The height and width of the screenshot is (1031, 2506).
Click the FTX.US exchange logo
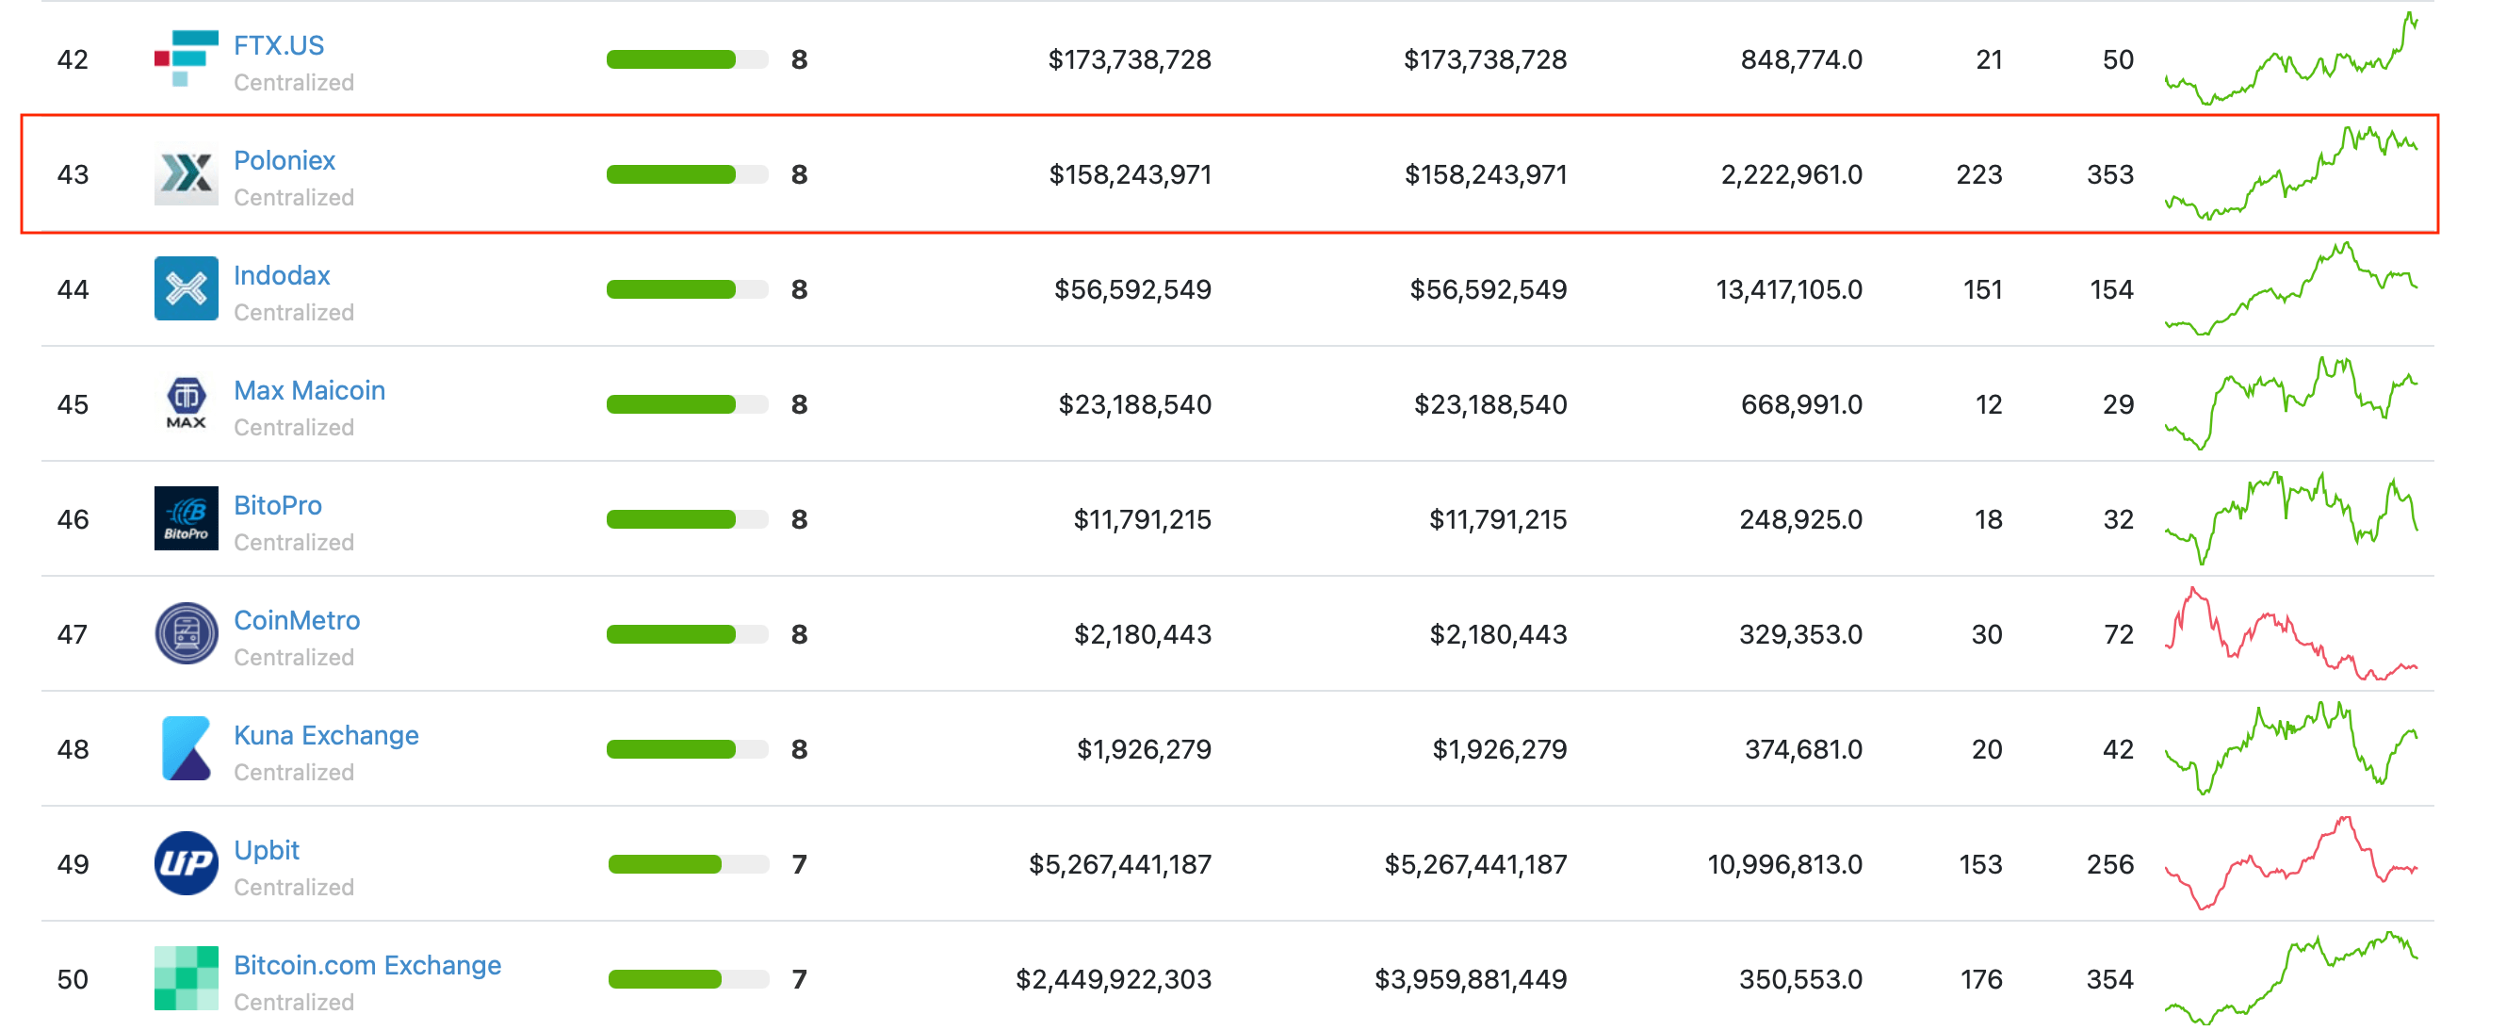point(186,59)
